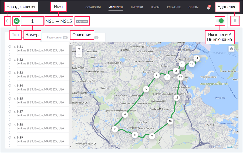Delete the route with the trash icon
The image size is (243, 153).
click(235, 21)
